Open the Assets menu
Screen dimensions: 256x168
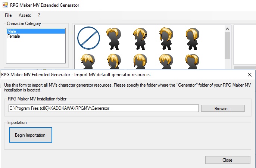(25, 15)
